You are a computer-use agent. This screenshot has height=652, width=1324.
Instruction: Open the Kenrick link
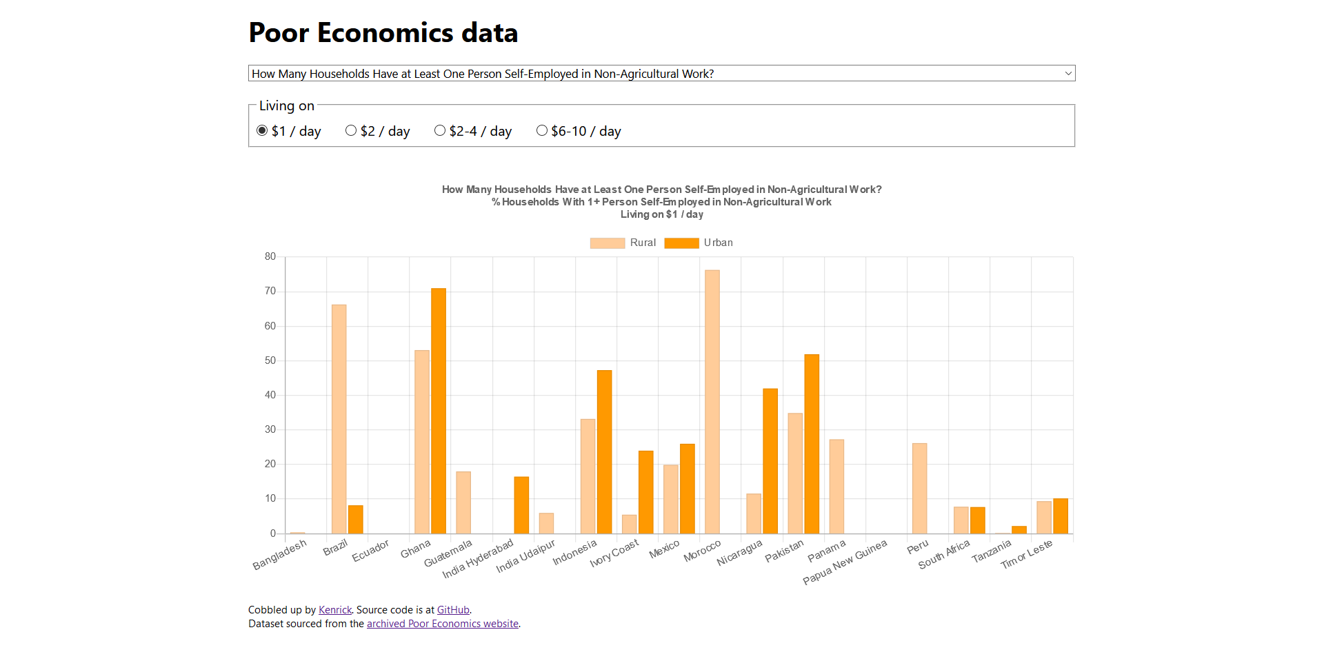334,609
